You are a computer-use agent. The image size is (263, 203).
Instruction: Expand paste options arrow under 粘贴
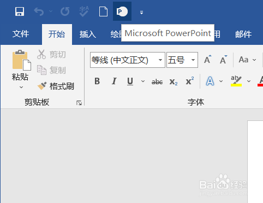21,87
